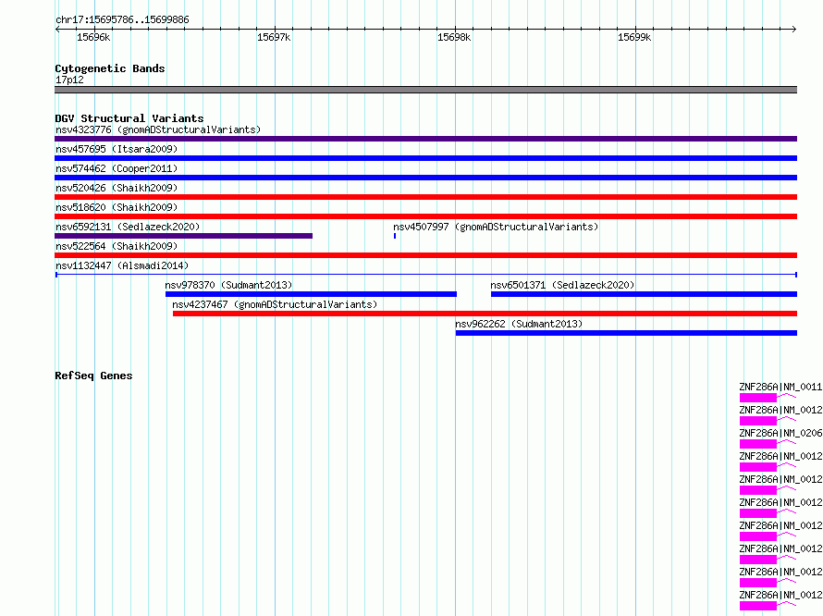
Task: Click the red bar under nsv518620
Action: [x=425, y=216]
